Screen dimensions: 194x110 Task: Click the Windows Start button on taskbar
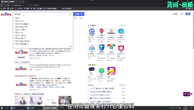click(2, 108)
